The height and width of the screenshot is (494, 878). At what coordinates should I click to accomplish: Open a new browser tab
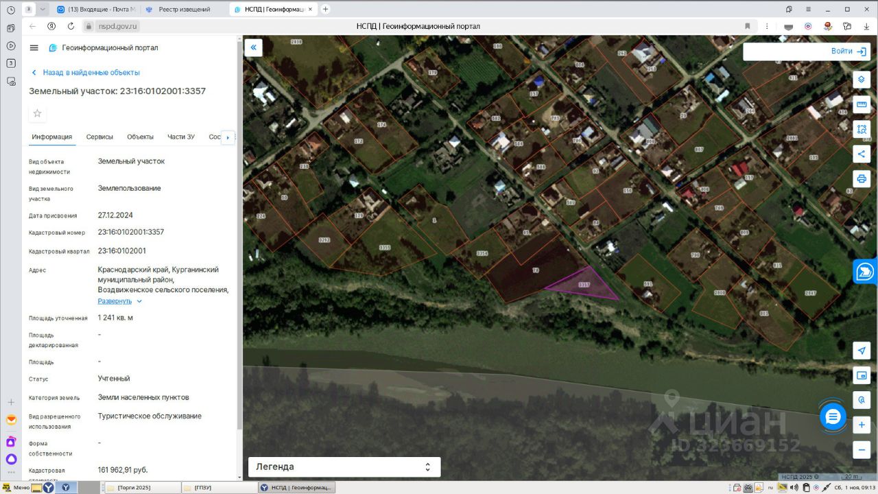[325, 9]
